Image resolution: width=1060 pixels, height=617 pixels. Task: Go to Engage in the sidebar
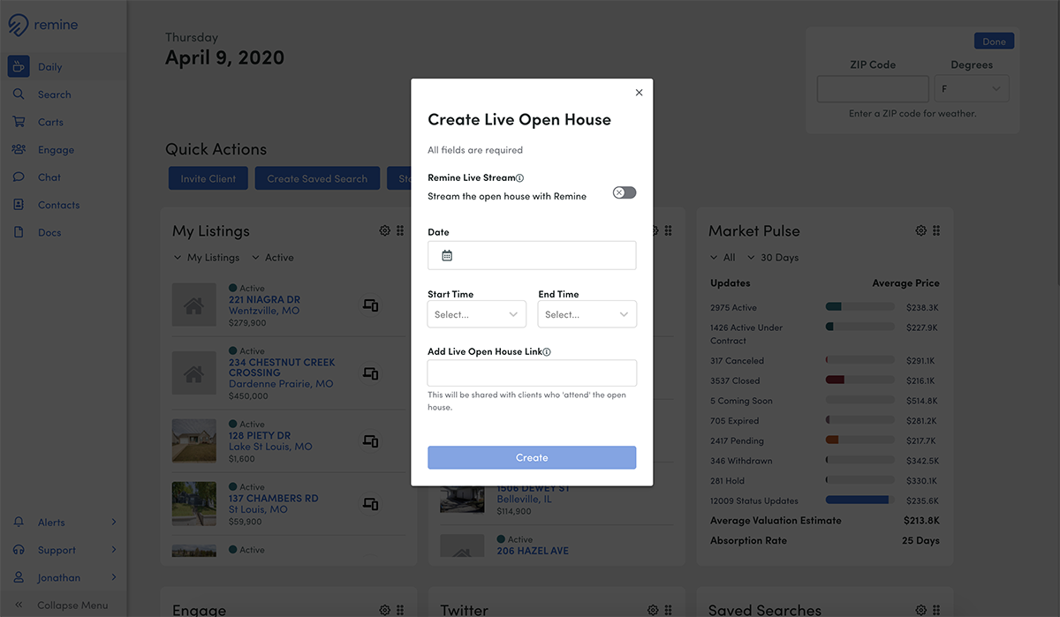click(x=56, y=150)
